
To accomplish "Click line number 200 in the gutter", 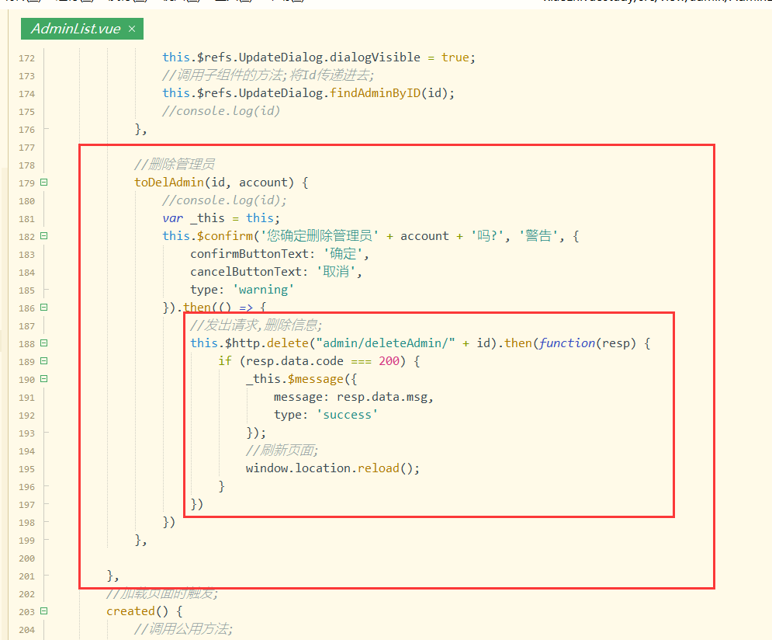I will pyautogui.click(x=26, y=558).
